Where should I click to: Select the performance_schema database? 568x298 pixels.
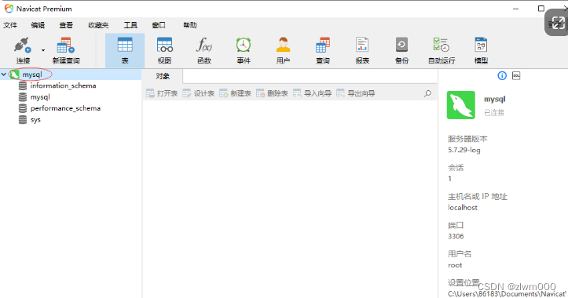click(x=65, y=108)
